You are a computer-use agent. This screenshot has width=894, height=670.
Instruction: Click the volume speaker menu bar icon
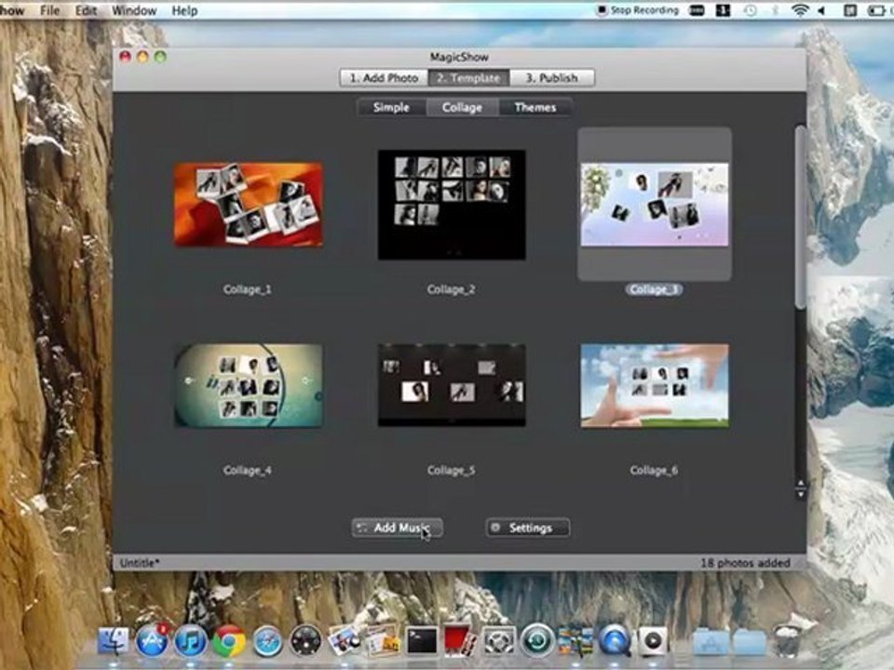point(822,10)
